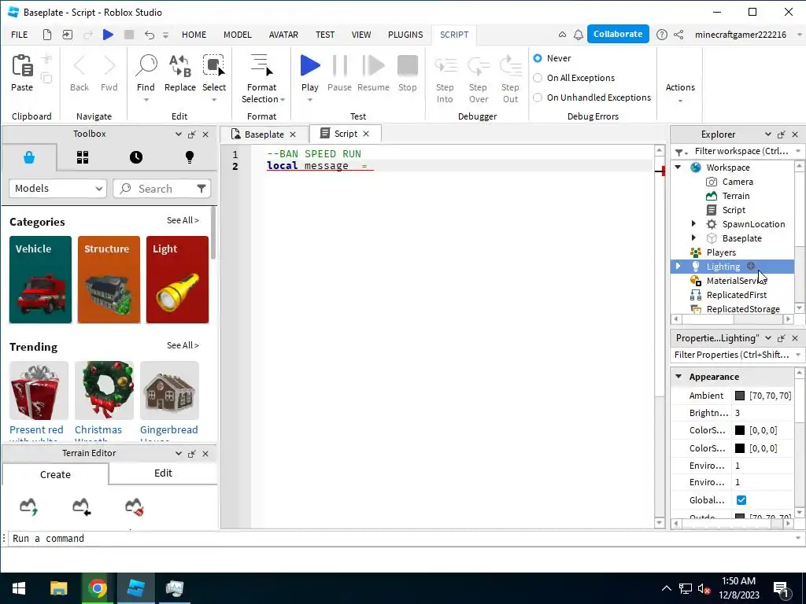
Task: Open Toolbox Recent clock tab
Action: coord(136,157)
